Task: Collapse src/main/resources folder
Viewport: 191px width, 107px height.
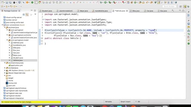Action: click(x=5, y=63)
